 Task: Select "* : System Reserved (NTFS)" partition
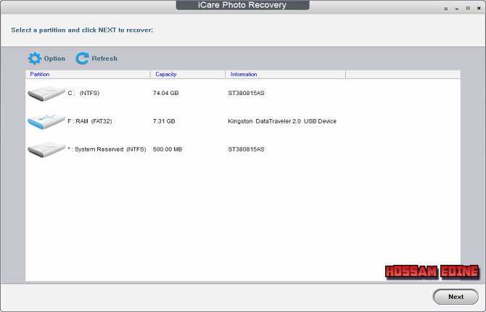pos(243,149)
